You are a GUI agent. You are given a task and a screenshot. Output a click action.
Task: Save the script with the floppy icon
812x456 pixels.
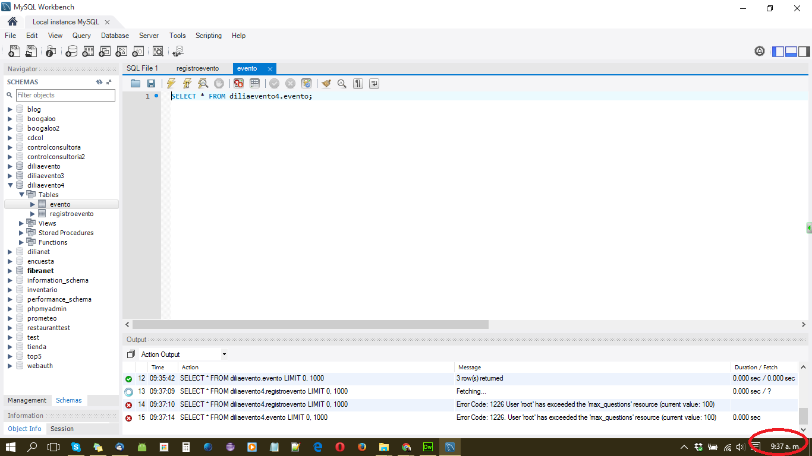coord(151,84)
